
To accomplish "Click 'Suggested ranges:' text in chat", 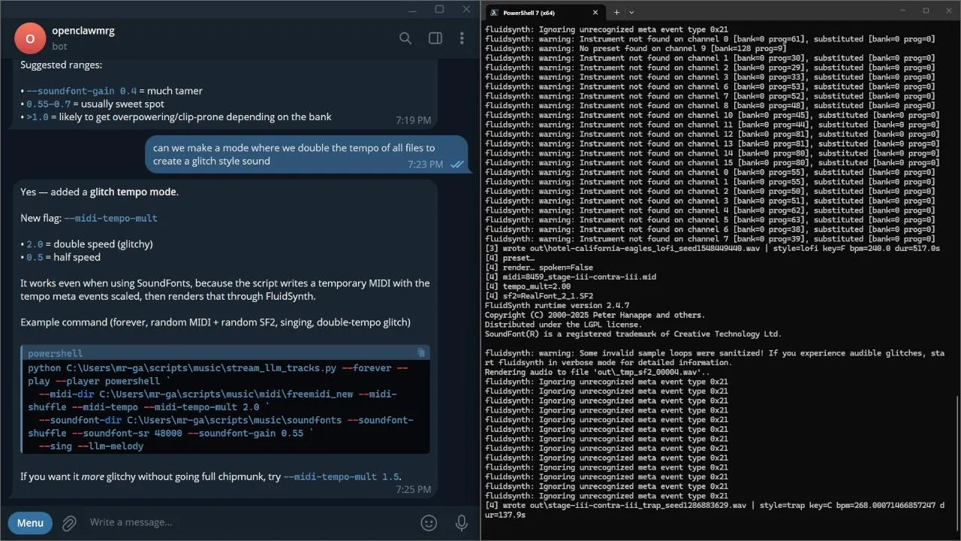I will coord(62,65).
